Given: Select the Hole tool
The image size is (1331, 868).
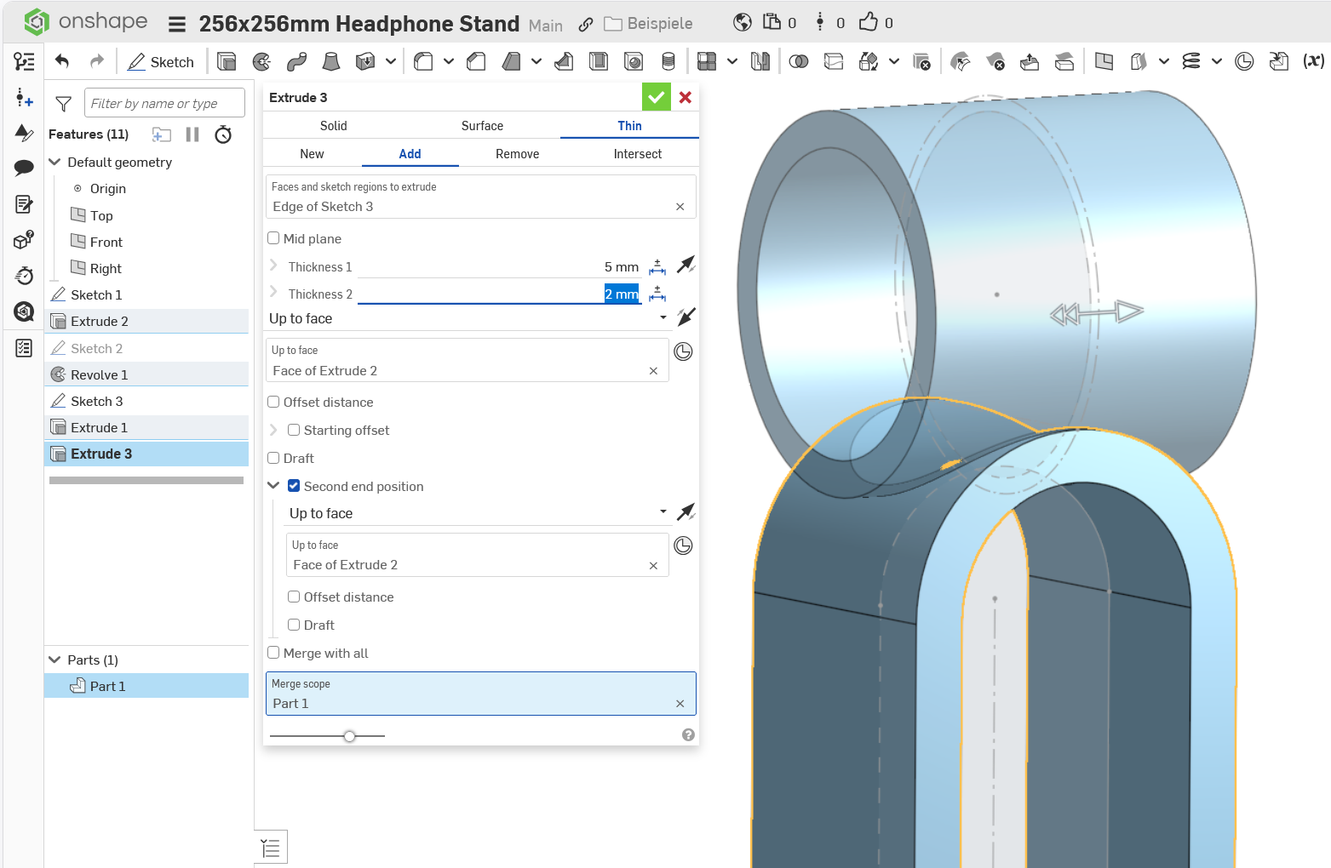Looking at the screenshot, I should (x=634, y=61).
